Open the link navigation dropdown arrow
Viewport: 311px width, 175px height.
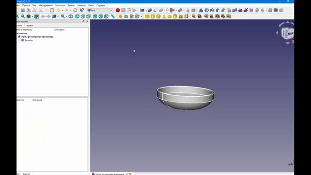[x=58, y=17]
